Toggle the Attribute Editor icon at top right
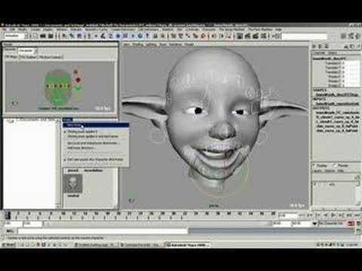 click(344, 36)
